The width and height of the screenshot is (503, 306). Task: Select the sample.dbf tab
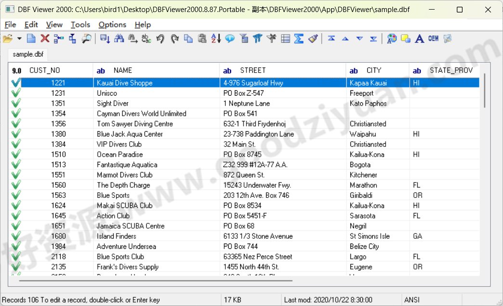pos(28,55)
